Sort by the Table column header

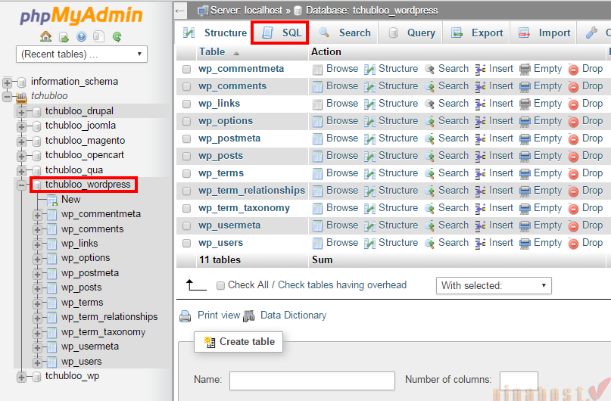(x=212, y=51)
